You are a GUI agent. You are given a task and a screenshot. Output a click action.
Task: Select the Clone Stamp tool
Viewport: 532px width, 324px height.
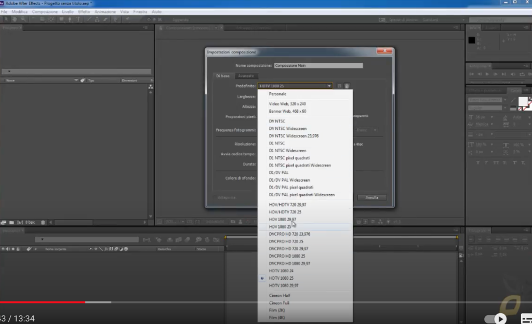click(97, 19)
